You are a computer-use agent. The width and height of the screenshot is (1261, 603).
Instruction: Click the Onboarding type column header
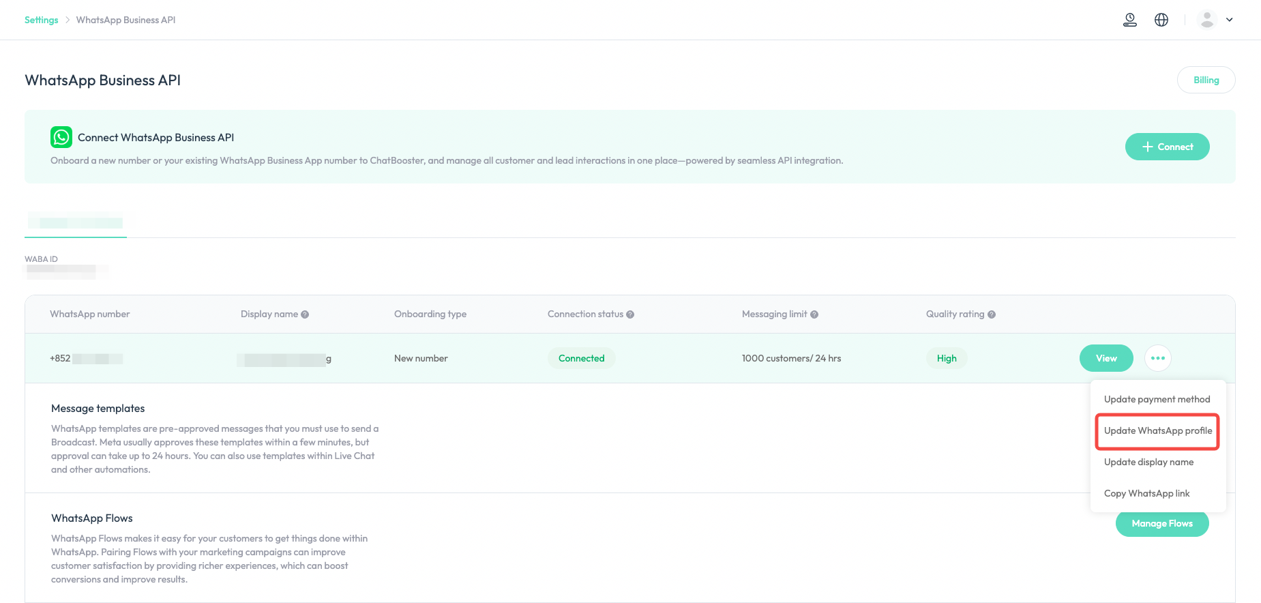pyautogui.click(x=430, y=314)
